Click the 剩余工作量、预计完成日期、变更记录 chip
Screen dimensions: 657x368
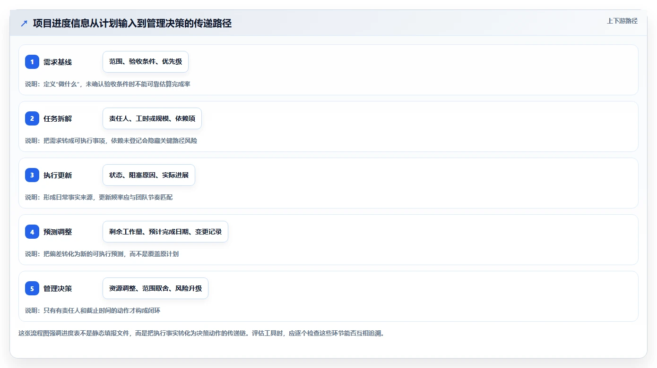pos(165,232)
